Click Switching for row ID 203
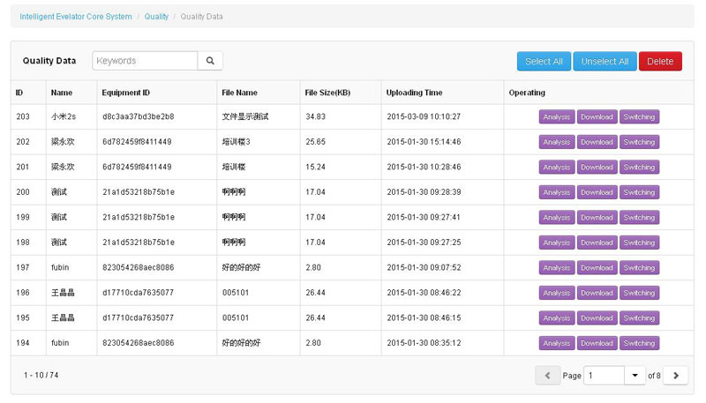 click(x=639, y=117)
